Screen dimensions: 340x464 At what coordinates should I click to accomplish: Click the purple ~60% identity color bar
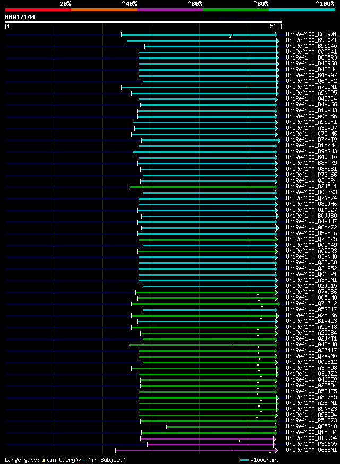170,10
